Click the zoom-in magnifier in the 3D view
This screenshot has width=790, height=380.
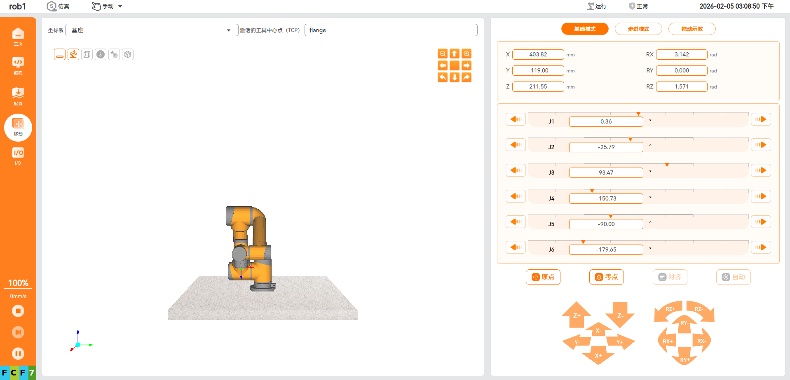click(x=466, y=54)
